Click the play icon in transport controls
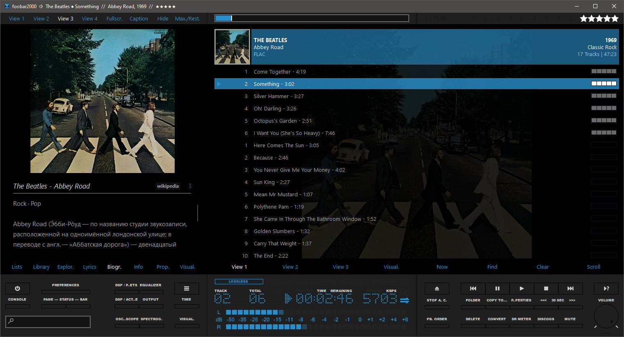 522,288
